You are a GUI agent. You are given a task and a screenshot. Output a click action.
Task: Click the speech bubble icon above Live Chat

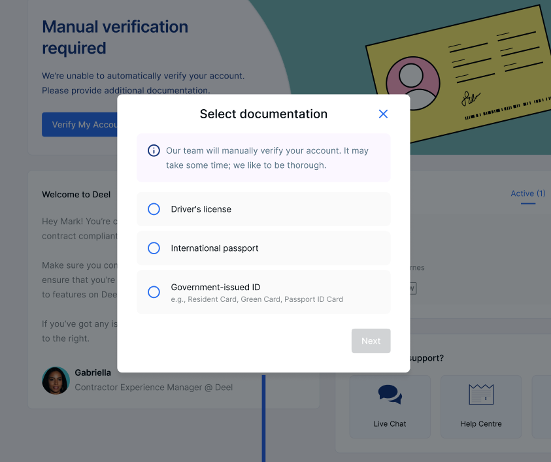[x=390, y=395]
